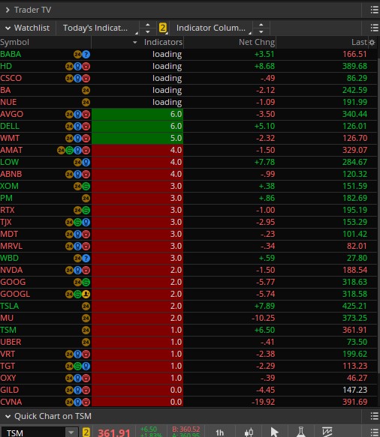The width and height of the screenshot is (380, 437).
Task: Click the blue bulb icon on CSCO row
Action: click(77, 78)
